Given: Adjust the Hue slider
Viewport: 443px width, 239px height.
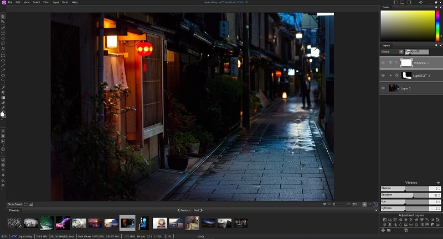Looking at the screenshot, I should click(x=405, y=202).
